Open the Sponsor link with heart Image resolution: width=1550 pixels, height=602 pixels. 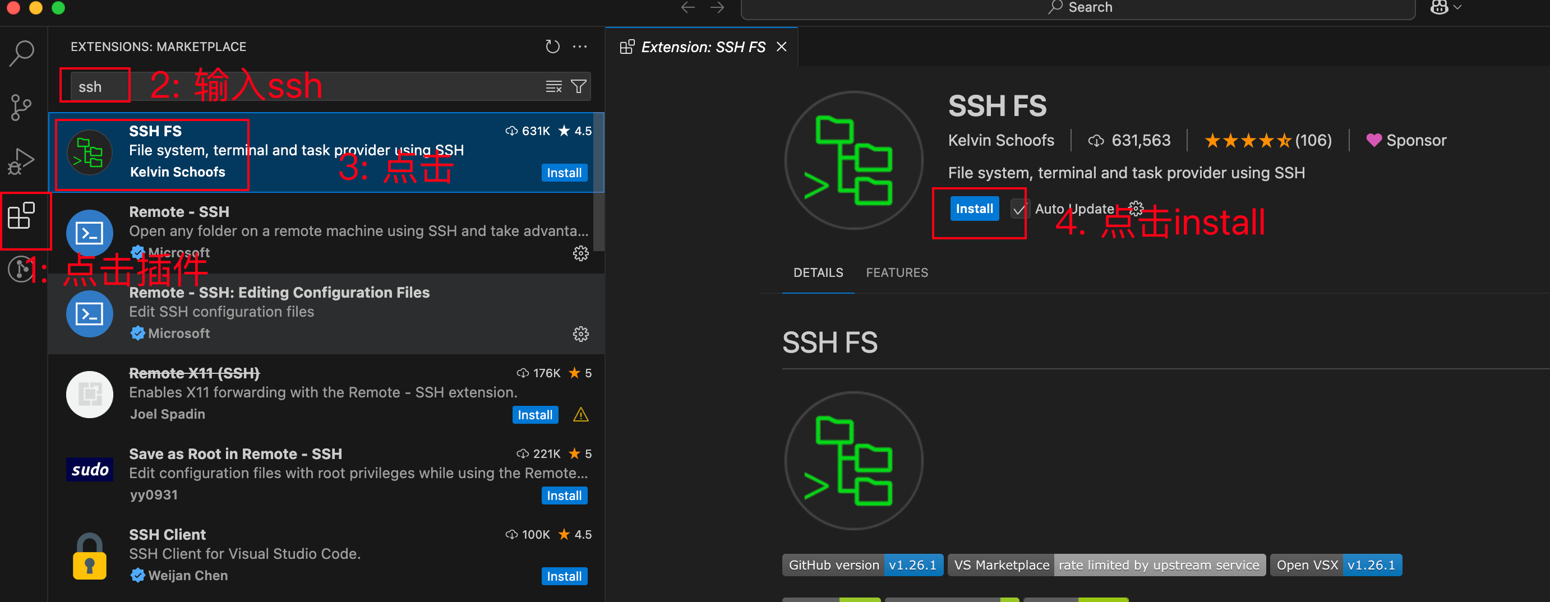pos(1406,140)
